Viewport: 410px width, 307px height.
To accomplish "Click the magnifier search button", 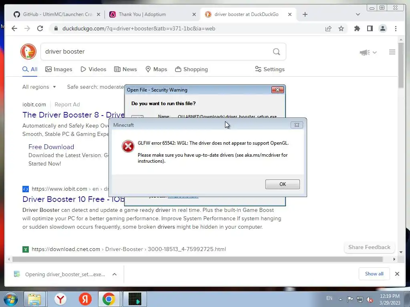I will pos(276,52).
